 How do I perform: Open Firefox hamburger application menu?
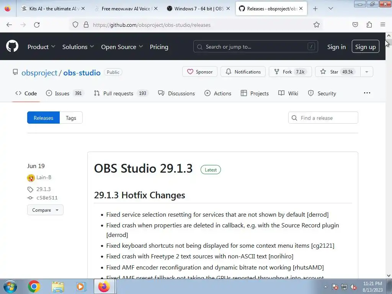383,24
